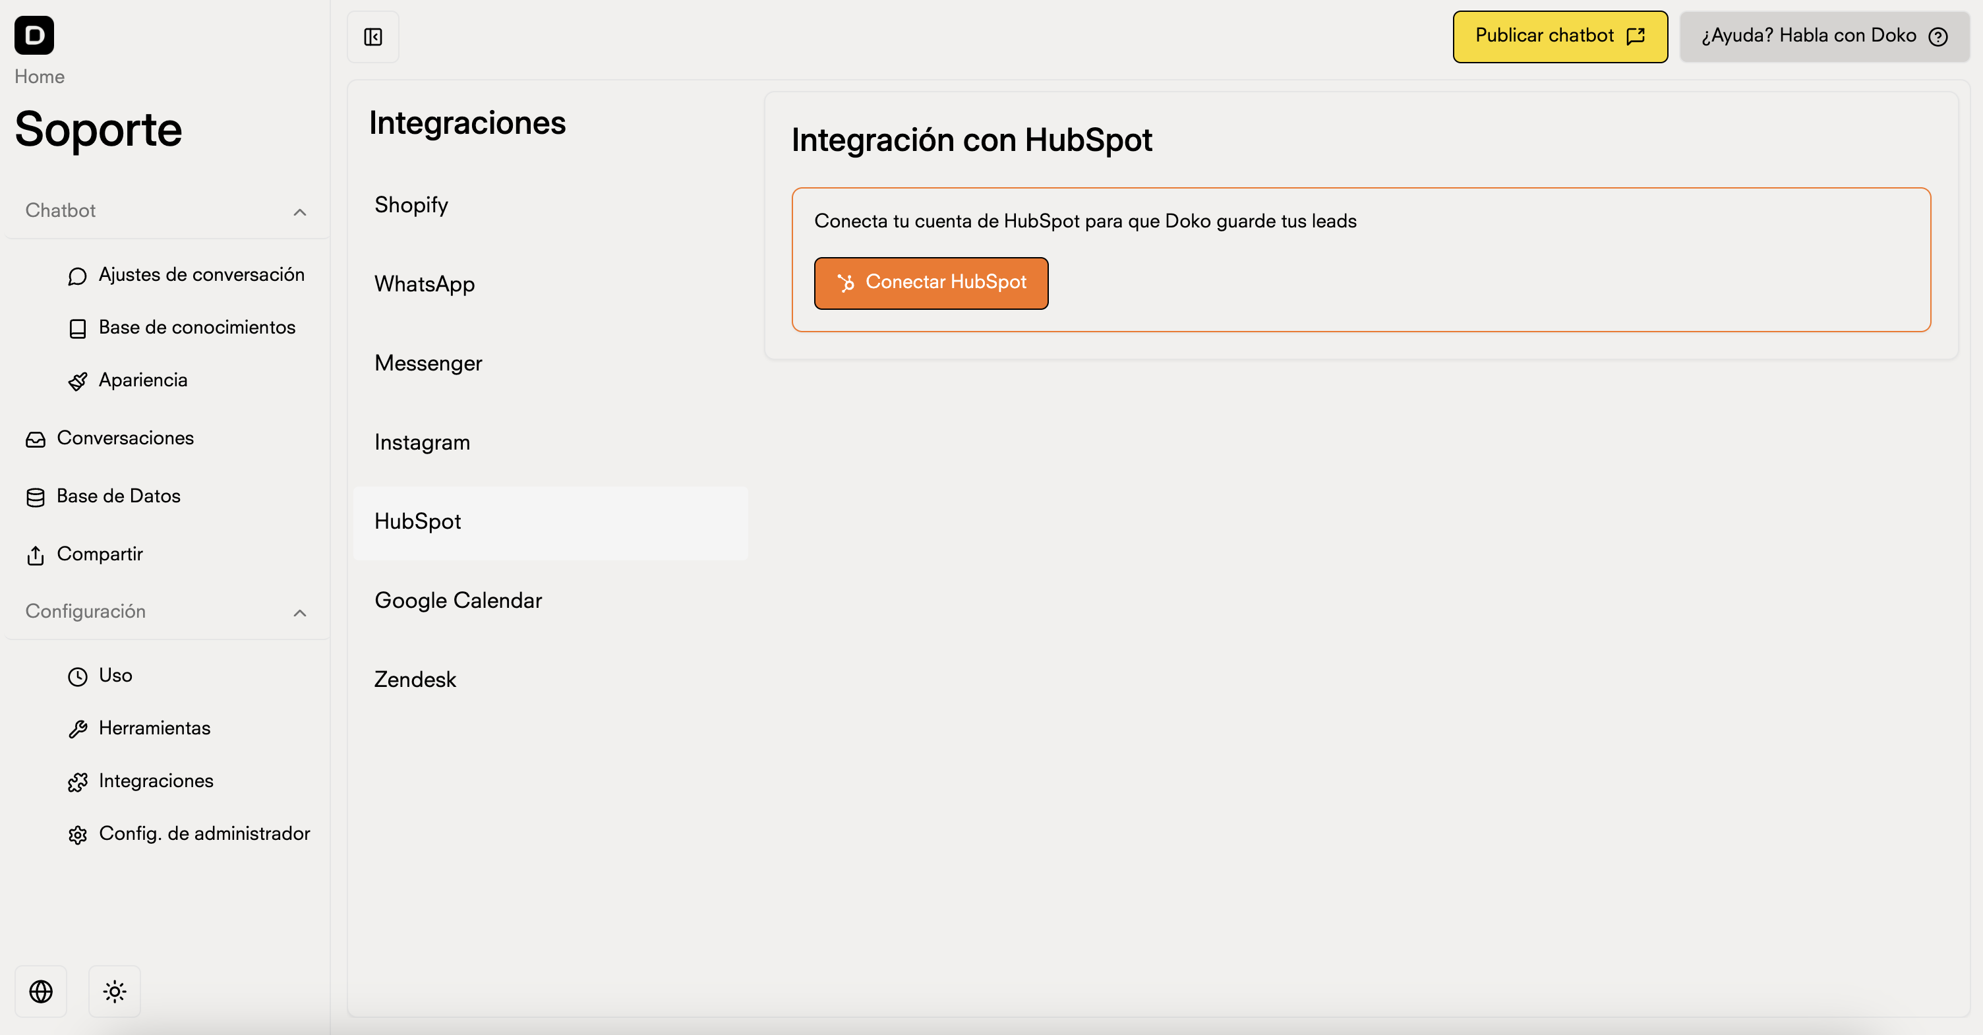Select WhatsApp in the integrations list
Viewport: 1983px width, 1035px height.
pyautogui.click(x=424, y=284)
